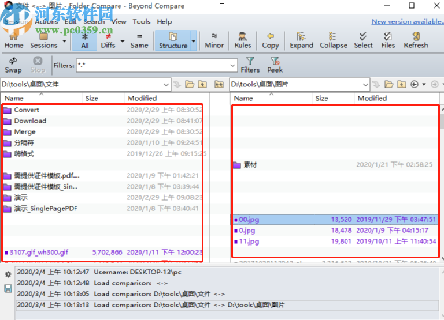Open the View menu
Viewport: 444px width, 320px height.
[x=119, y=22]
